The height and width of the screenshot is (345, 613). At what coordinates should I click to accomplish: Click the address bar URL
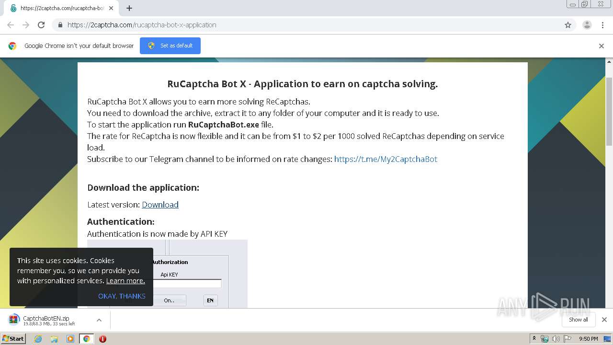(x=142, y=25)
